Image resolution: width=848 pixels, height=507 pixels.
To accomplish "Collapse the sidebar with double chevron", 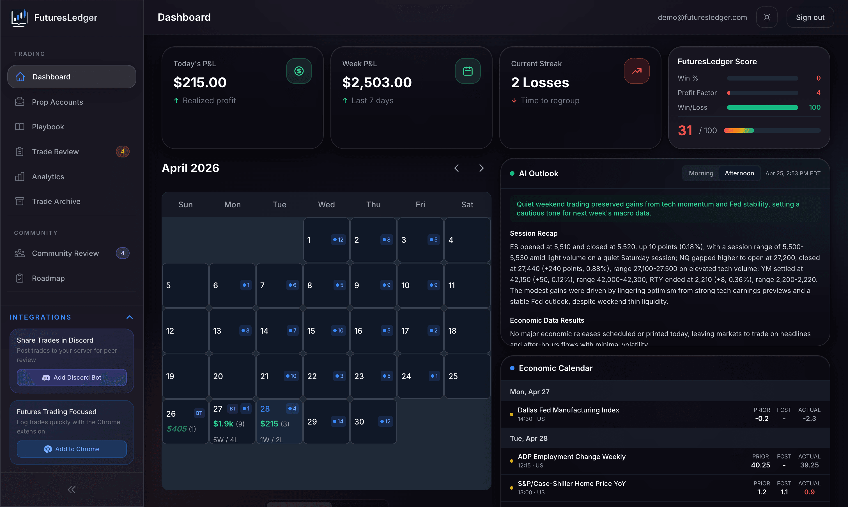I will [x=72, y=490].
